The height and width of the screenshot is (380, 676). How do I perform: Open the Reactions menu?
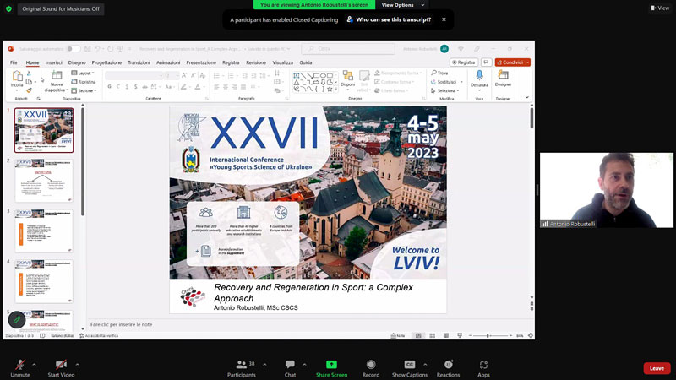pyautogui.click(x=449, y=368)
